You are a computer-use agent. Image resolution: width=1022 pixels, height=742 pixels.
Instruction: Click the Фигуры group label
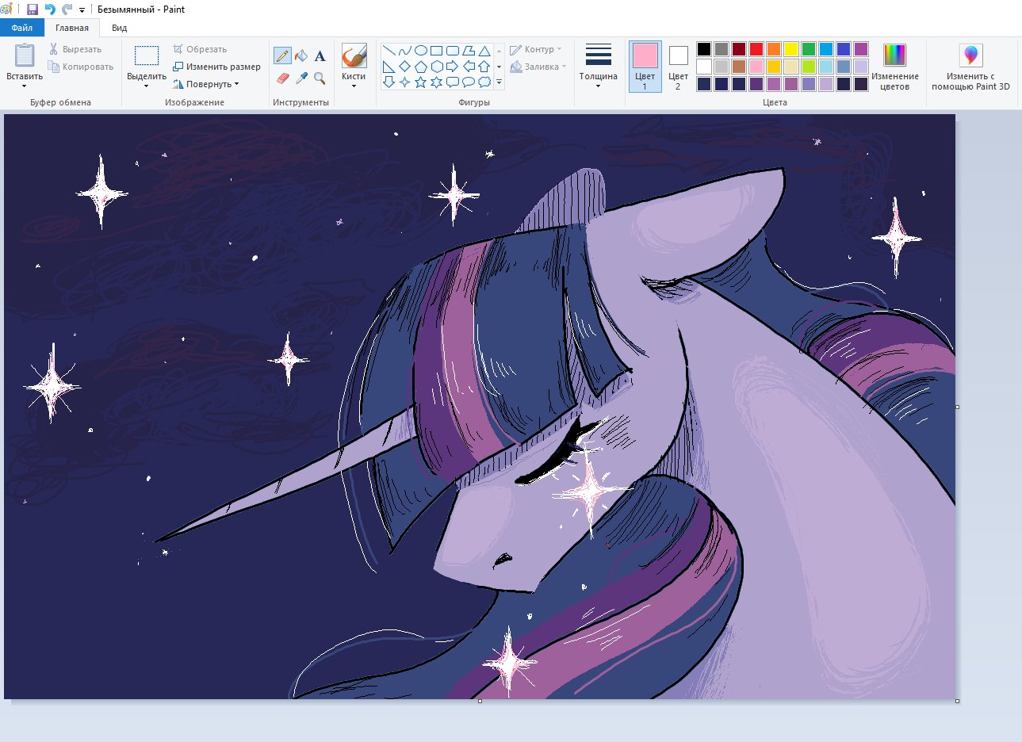474,102
